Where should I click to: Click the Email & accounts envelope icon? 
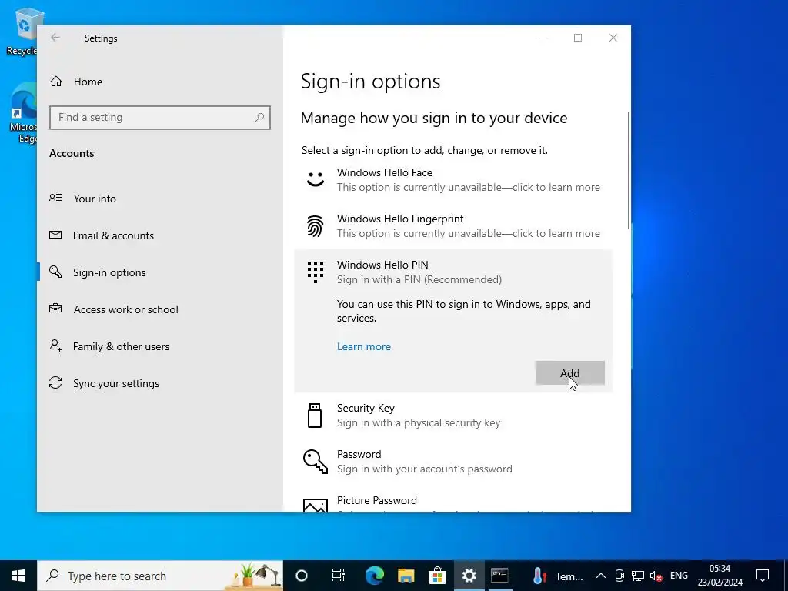tap(55, 235)
